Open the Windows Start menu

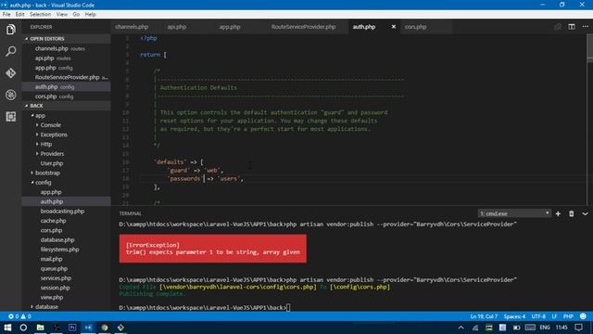[x=7, y=328]
